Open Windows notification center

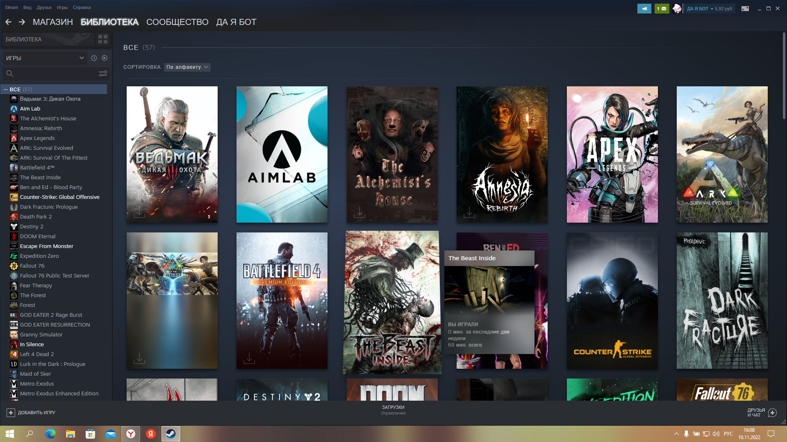point(771,434)
